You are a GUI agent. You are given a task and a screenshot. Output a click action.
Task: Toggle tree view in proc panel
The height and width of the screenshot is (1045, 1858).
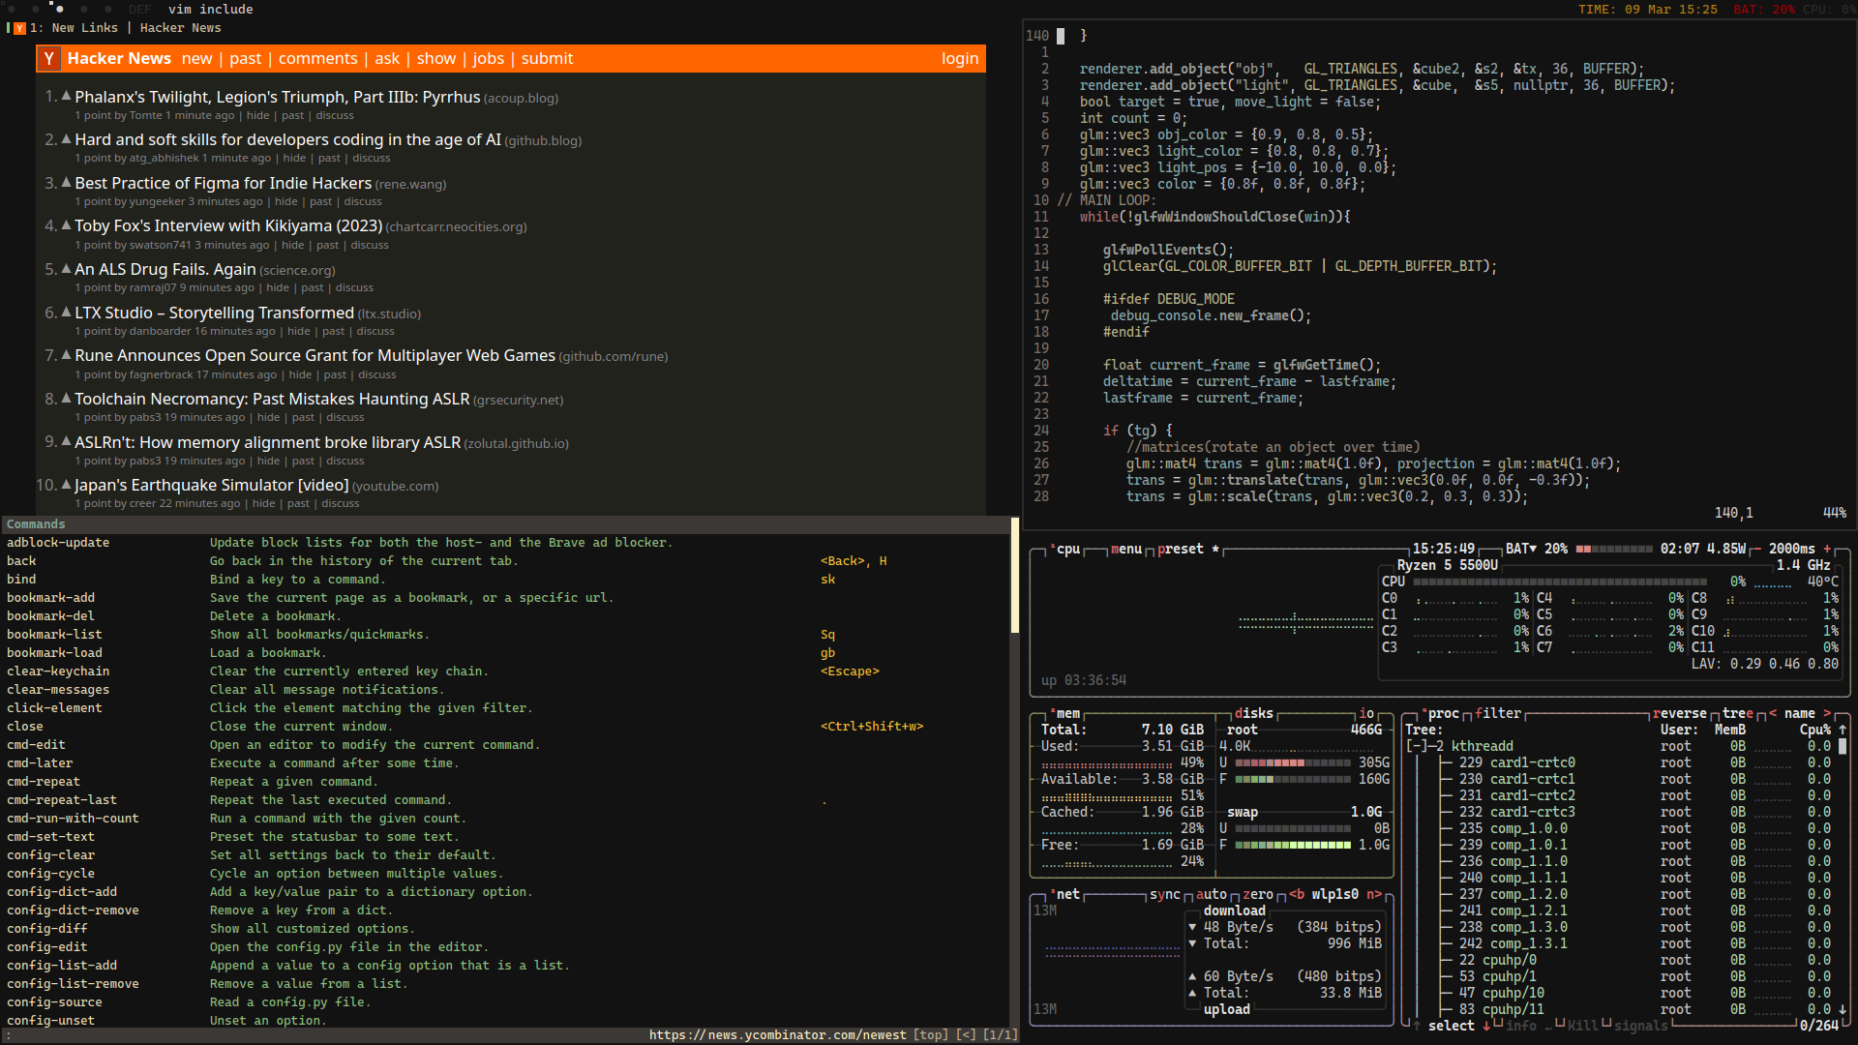point(1738,713)
